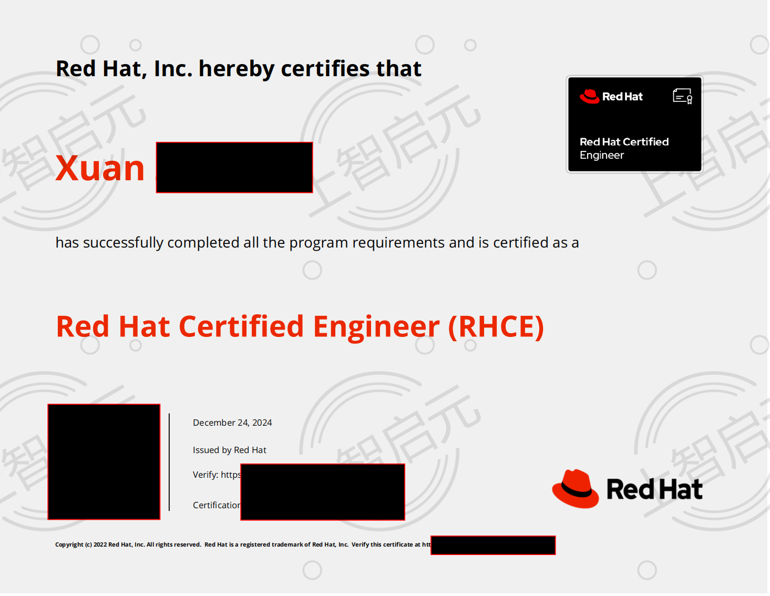
Task: Click the red fedora icon in the badge
Action: (589, 97)
